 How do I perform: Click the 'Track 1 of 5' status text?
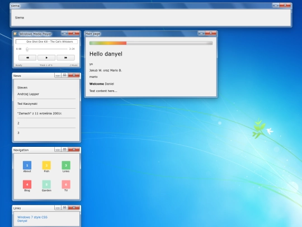46,65
